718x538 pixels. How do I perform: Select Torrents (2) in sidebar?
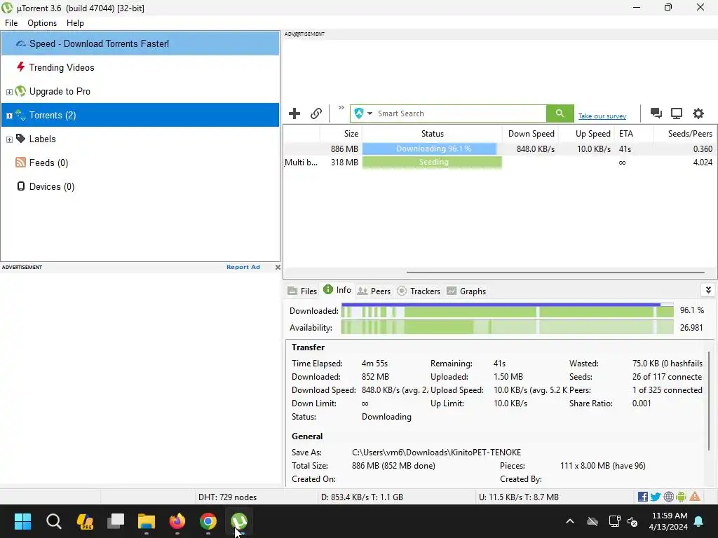[x=140, y=115]
